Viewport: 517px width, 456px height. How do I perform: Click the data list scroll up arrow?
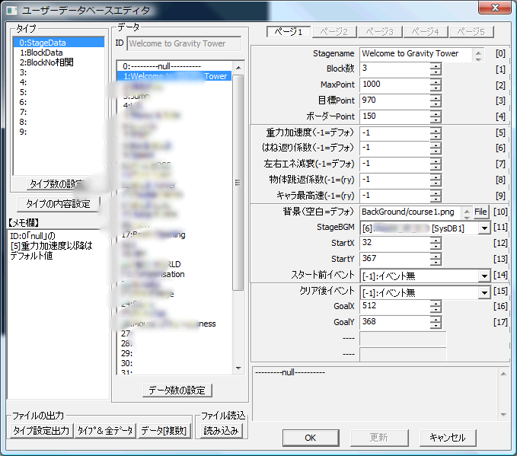coord(238,68)
